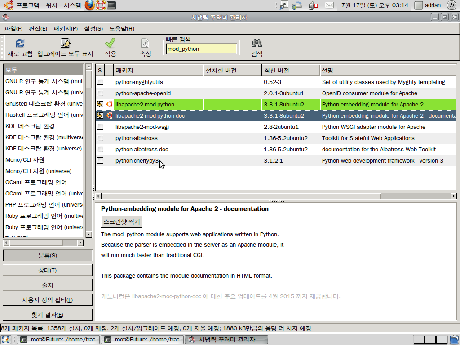Click the Ubuntu logo menu icon
Image resolution: width=460 pixels, height=345 pixels.
[x=8, y=5]
